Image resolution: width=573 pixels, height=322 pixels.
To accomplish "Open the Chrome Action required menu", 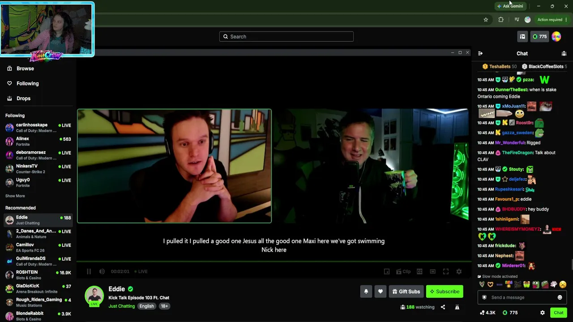I will point(552,20).
